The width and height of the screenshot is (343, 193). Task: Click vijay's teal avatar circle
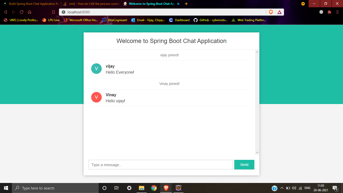96,69
